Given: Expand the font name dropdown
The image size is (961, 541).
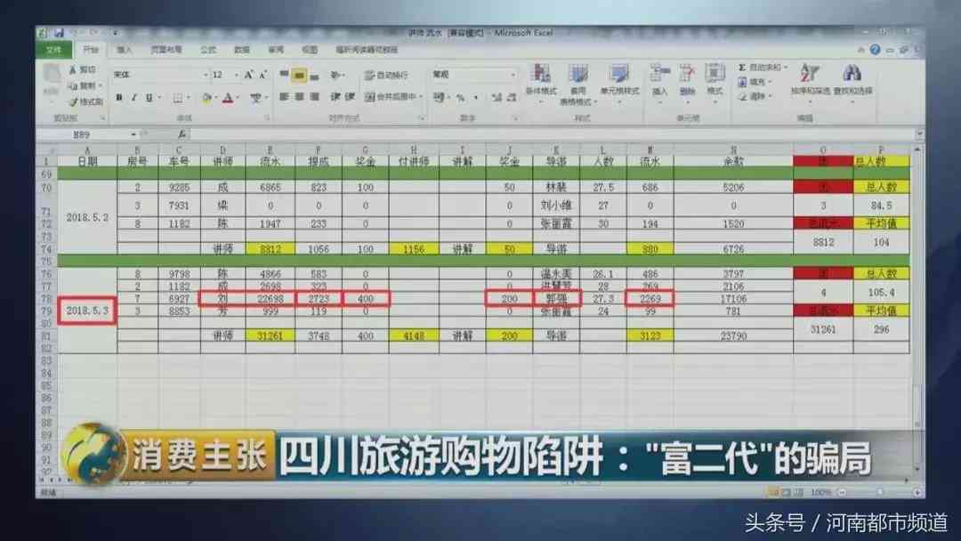Looking at the screenshot, I should click(x=204, y=75).
